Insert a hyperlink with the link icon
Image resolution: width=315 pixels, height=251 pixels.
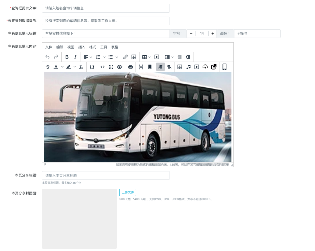click(126, 57)
